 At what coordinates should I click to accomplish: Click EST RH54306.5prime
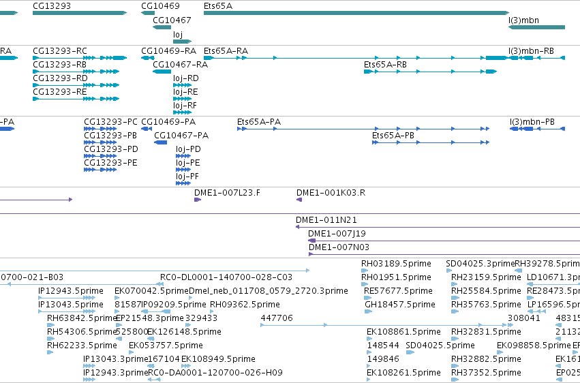click(82, 332)
